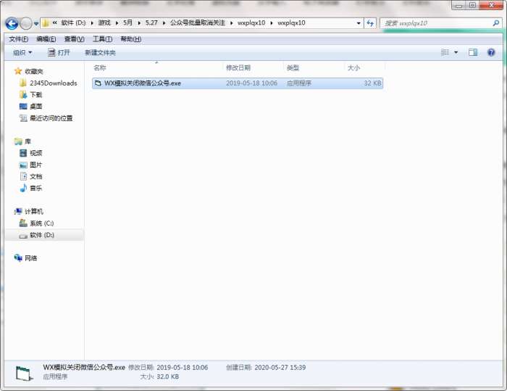This screenshot has width=507, height=391.
Task: Click the video library icon
Action: tap(23, 153)
